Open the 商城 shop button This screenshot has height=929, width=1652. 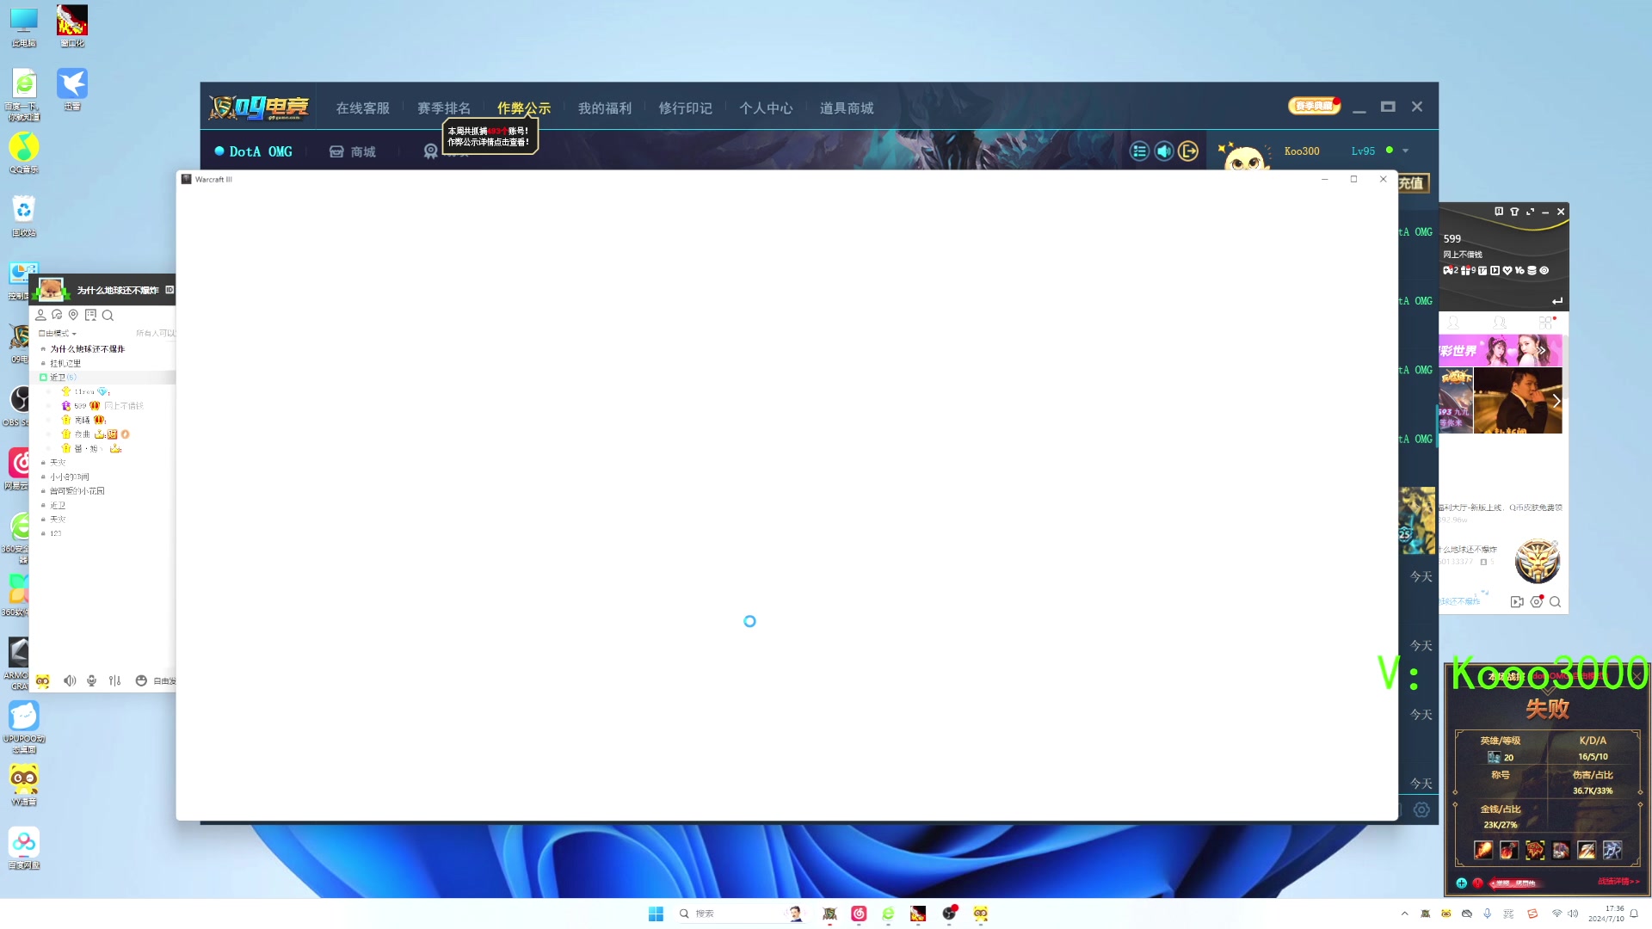click(353, 151)
